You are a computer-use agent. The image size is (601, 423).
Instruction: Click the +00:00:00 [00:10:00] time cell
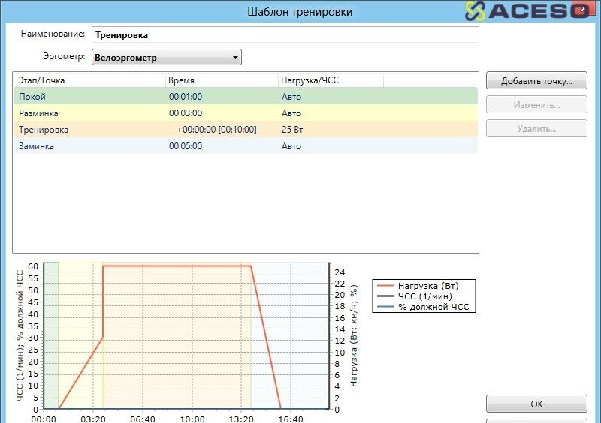click(x=216, y=130)
